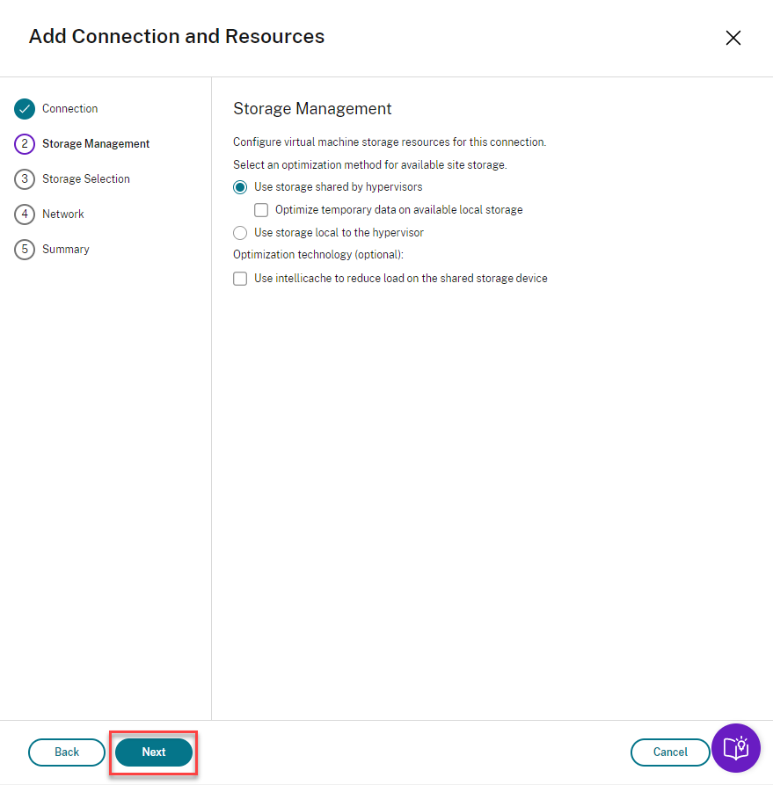This screenshot has height=785, width=773.
Task: Go to the Connection step label
Action: coord(70,109)
